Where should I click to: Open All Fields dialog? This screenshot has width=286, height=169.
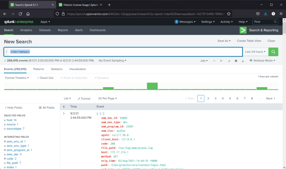click(x=47, y=108)
